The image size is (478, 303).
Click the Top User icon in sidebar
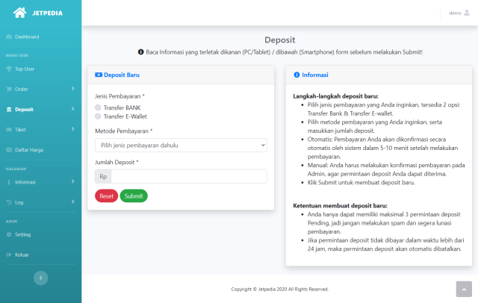[x=9, y=69]
